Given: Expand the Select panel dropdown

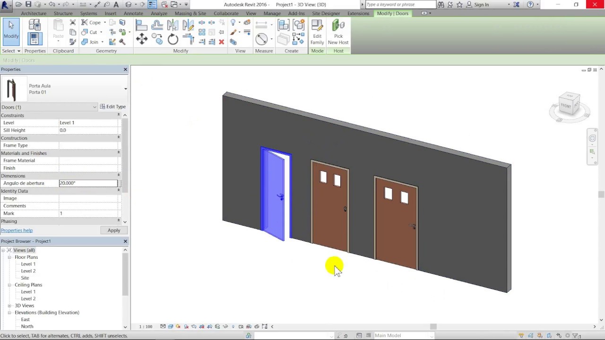Looking at the screenshot, I should (x=18, y=51).
